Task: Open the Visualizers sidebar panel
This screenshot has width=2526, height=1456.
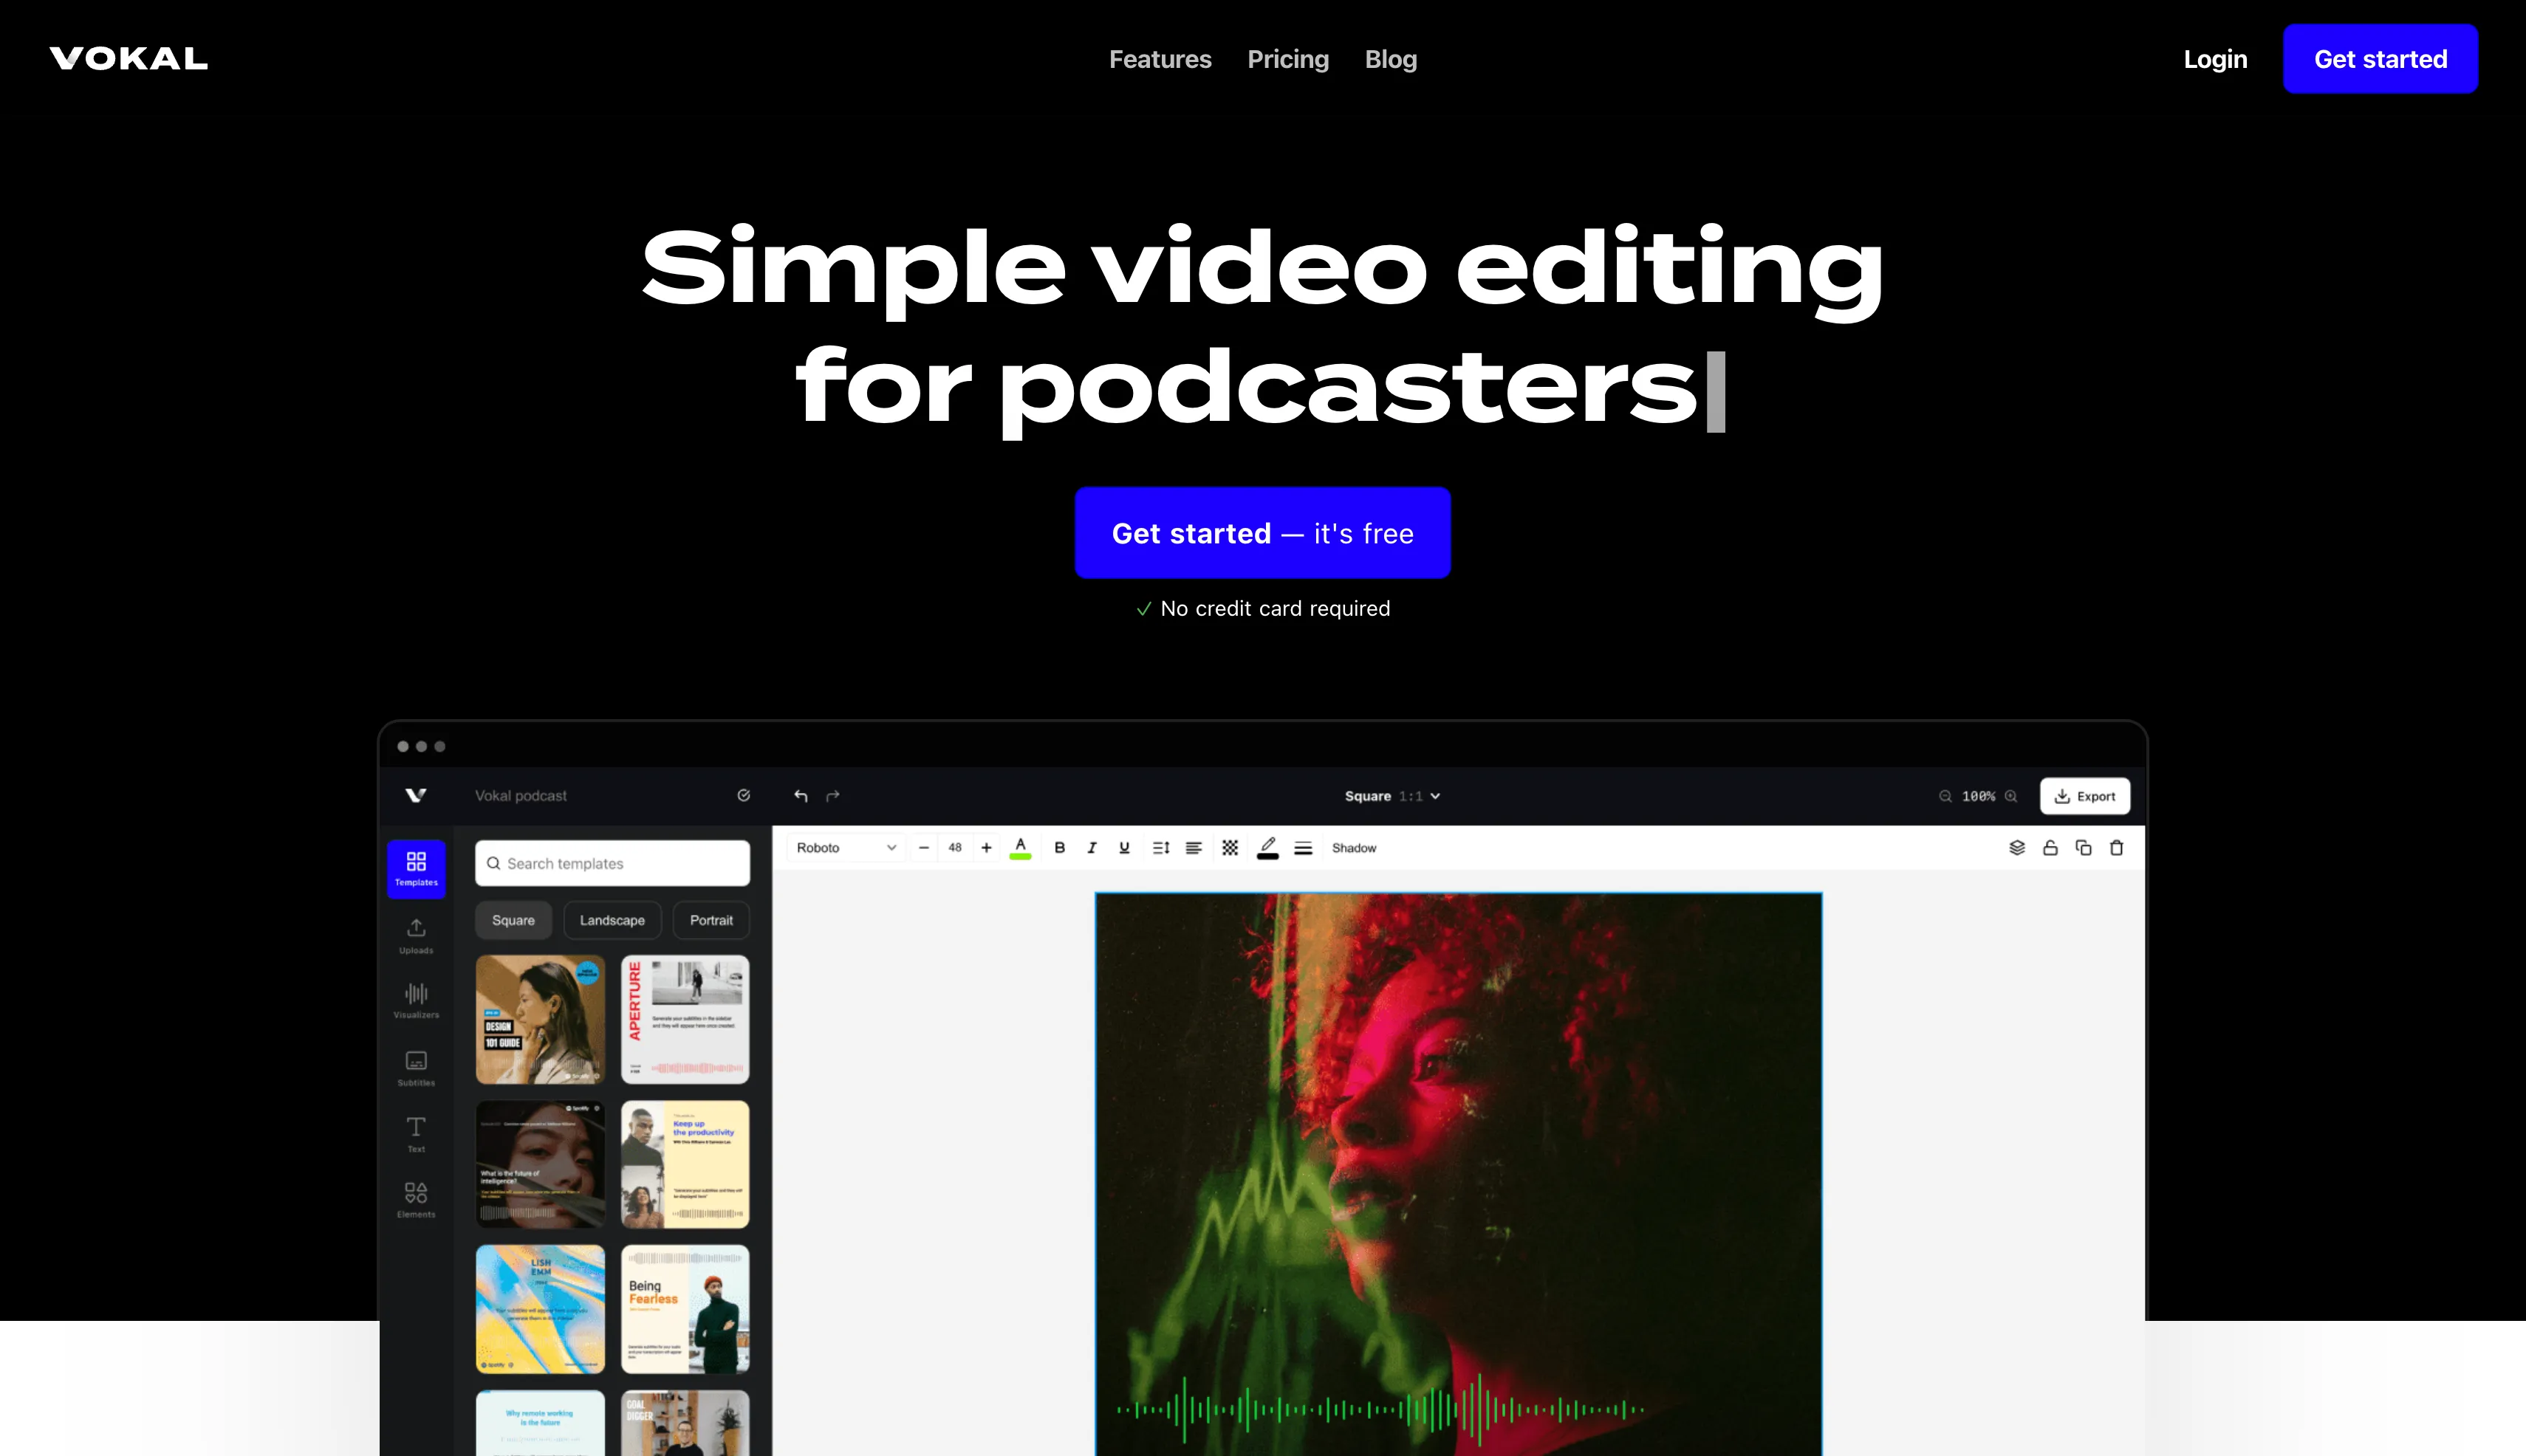Action: 416,999
